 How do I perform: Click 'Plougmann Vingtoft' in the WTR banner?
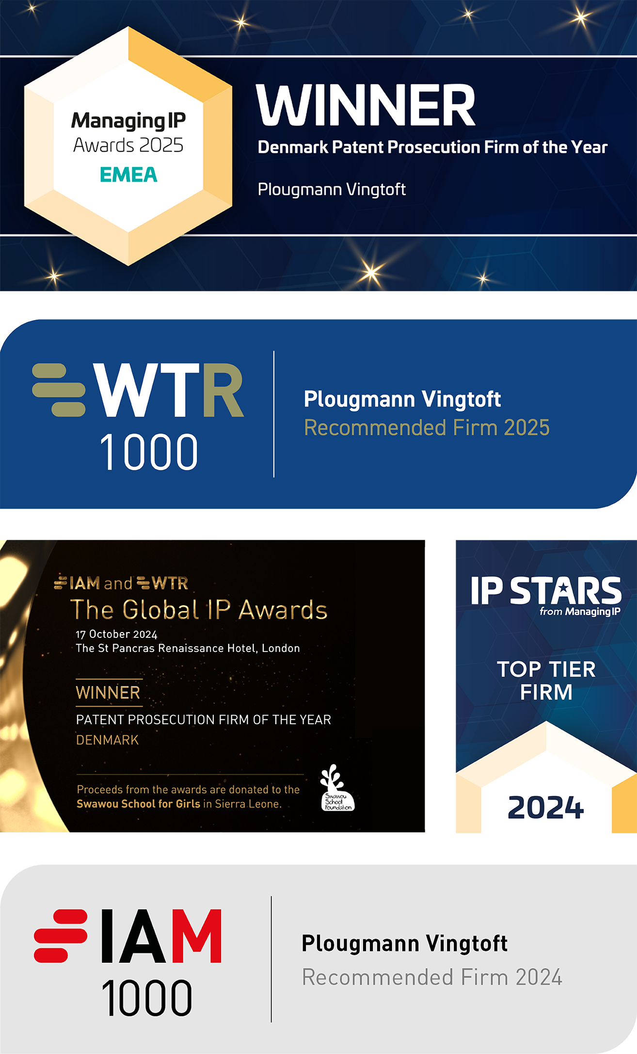402,399
